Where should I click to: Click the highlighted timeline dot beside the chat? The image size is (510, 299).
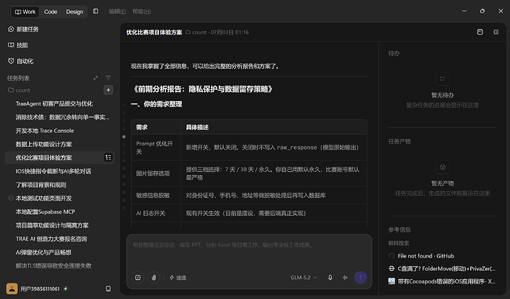[x=124, y=137]
